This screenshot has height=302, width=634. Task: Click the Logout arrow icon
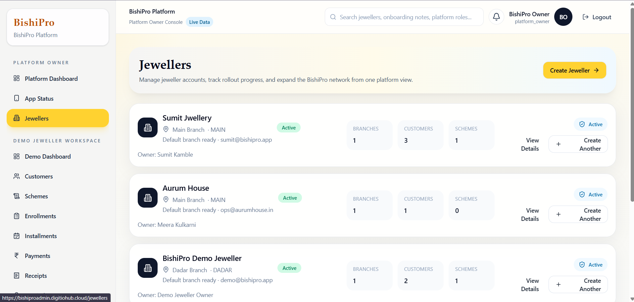tap(585, 17)
